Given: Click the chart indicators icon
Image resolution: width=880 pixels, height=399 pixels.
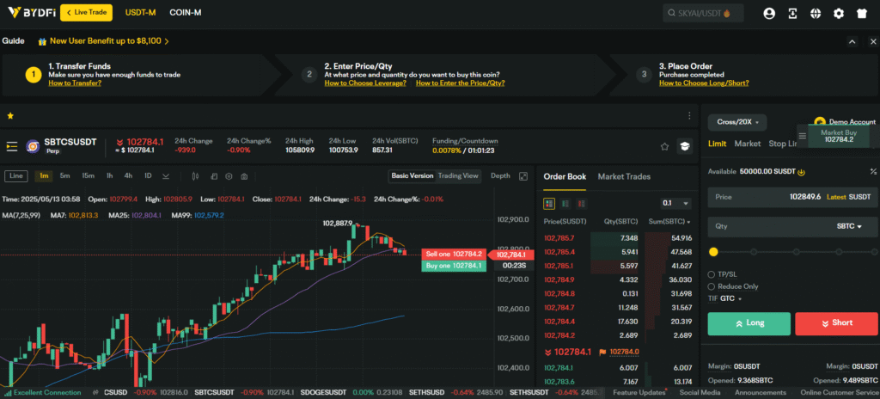Looking at the screenshot, I should coord(214,176).
